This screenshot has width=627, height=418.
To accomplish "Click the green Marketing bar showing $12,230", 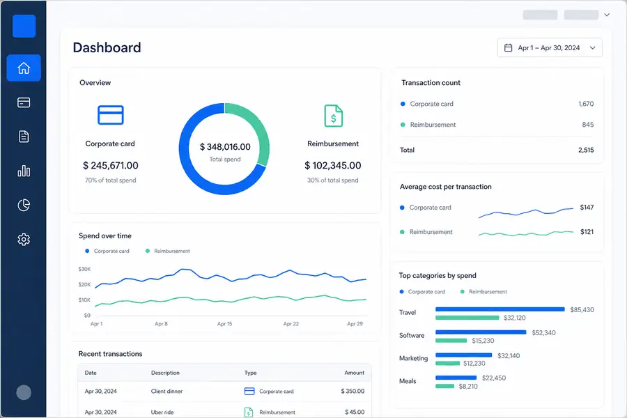I will point(447,363).
